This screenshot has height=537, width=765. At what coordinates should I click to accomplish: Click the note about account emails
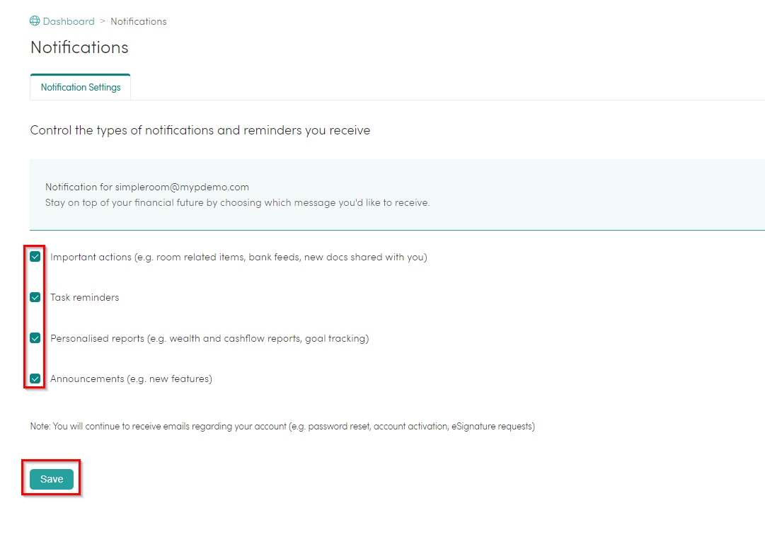(x=282, y=427)
